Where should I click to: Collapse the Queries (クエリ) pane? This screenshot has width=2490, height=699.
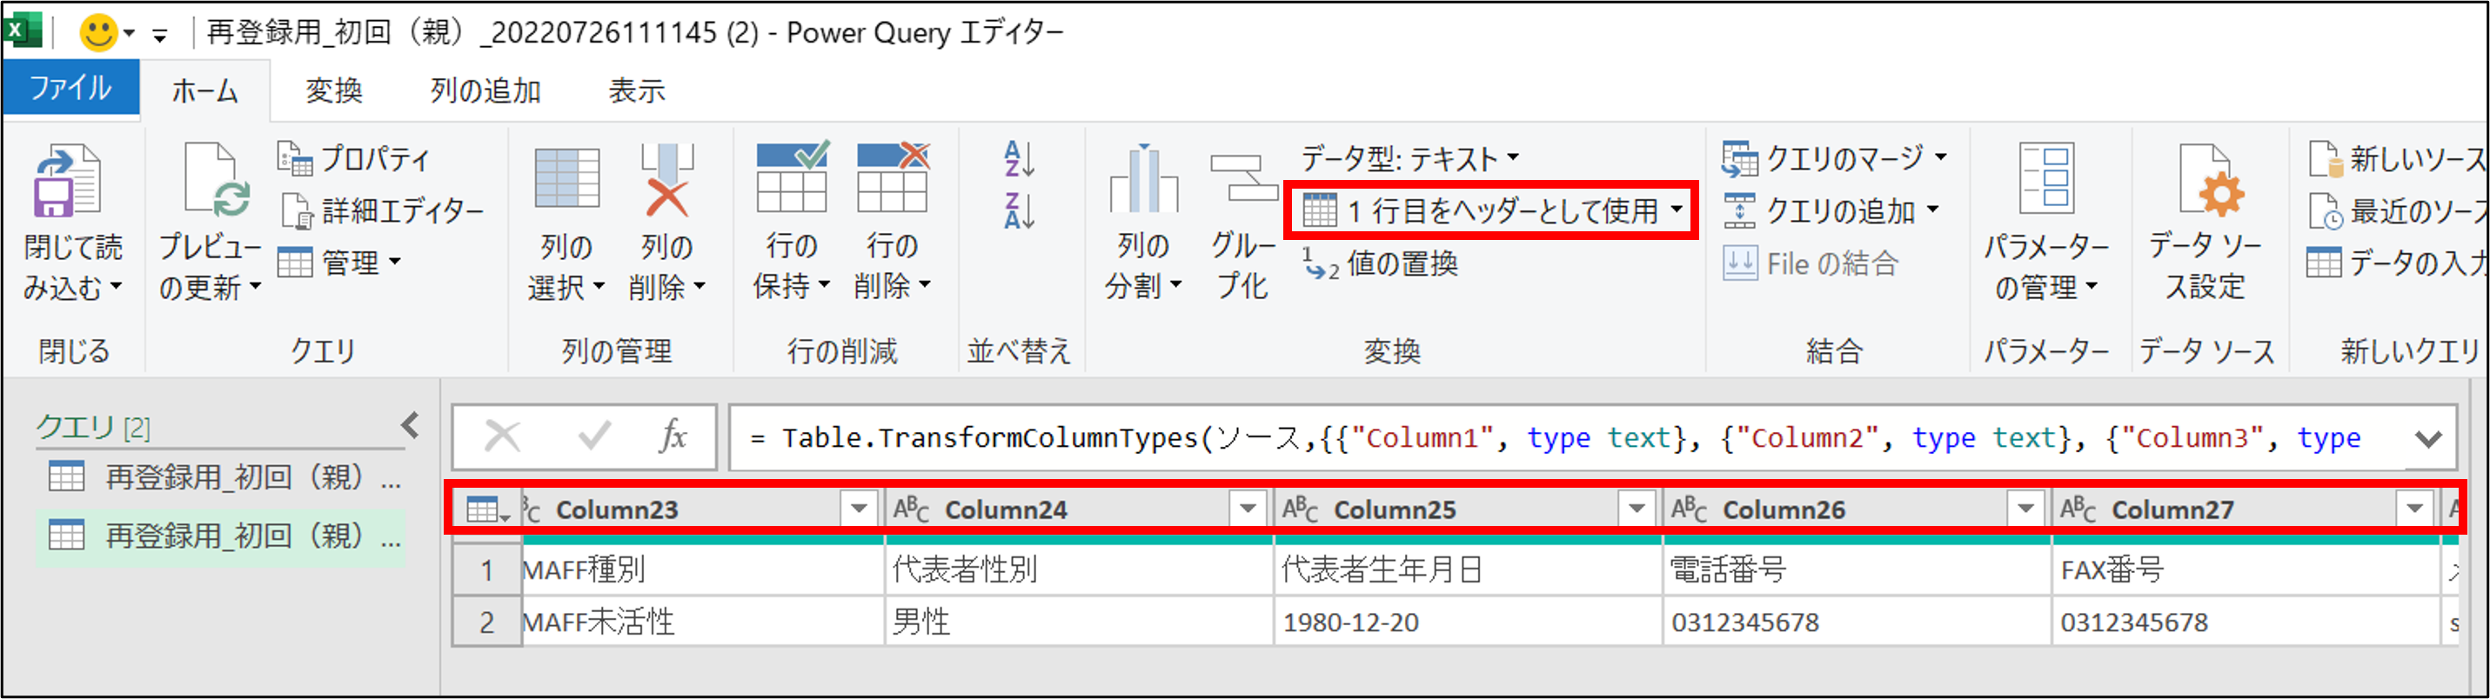pos(411,426)
